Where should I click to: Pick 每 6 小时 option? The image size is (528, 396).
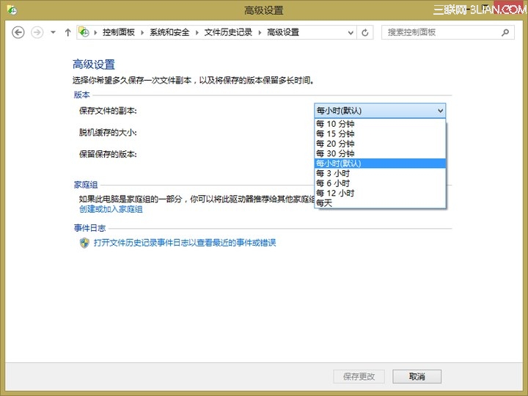pos(380,183)
